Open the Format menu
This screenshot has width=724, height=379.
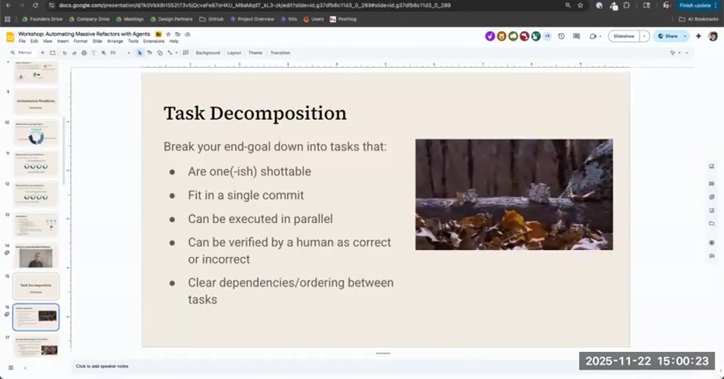pyautogui.click(x=81, y=41)
